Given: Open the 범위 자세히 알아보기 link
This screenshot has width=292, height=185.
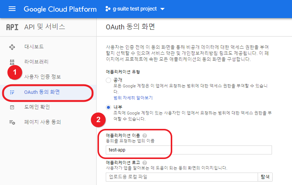Looking at the screenshot, I should 133,98.
